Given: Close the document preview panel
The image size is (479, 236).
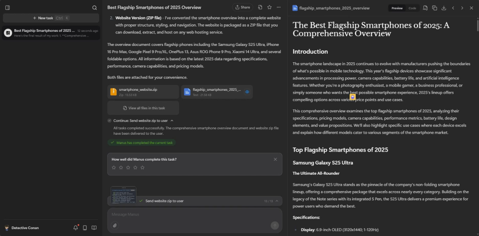Looking at the screenshot, I should (472, 8).
